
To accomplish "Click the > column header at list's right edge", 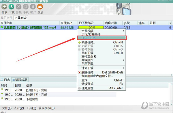I will point(170,23).
